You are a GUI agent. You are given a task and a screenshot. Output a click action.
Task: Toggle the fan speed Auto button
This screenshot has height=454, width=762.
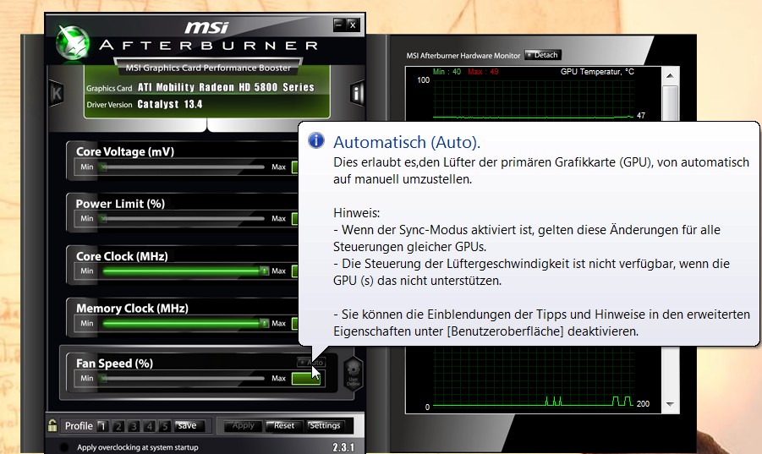(311, 362)
